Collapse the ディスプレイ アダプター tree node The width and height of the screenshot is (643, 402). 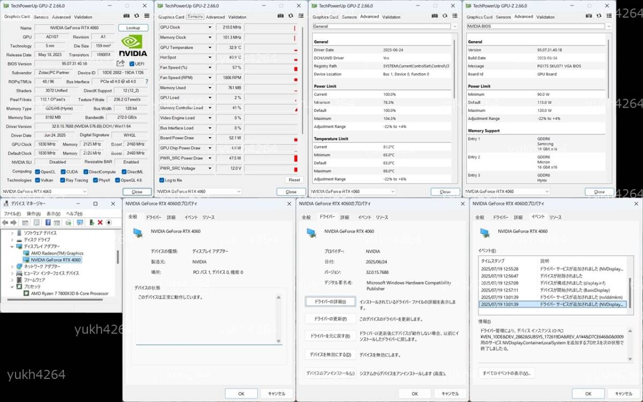[12, 246]
